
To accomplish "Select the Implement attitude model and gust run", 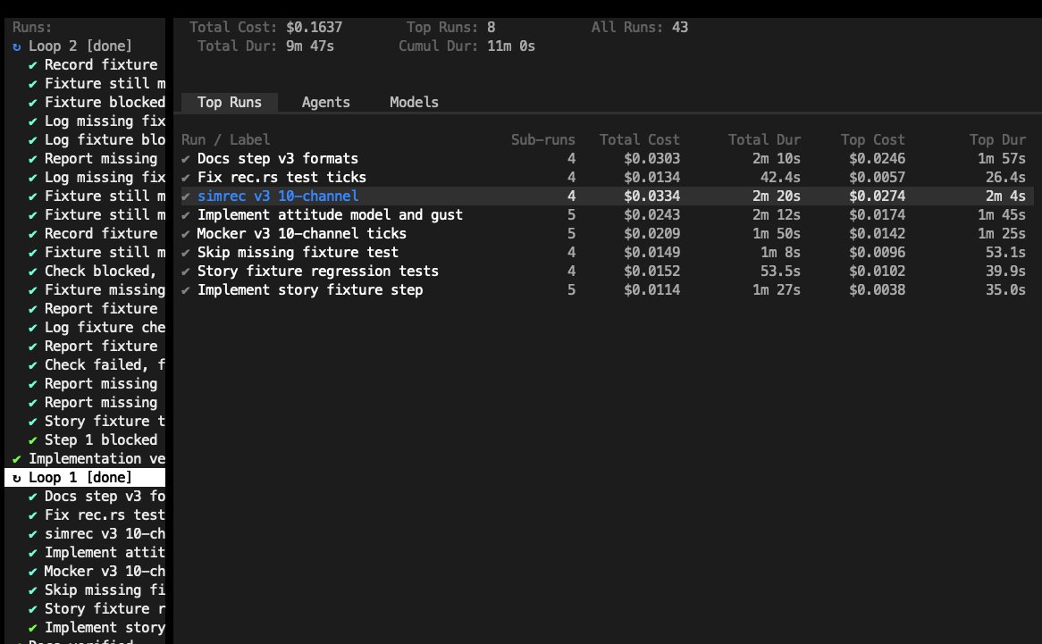I will click(x=330, y=214).
